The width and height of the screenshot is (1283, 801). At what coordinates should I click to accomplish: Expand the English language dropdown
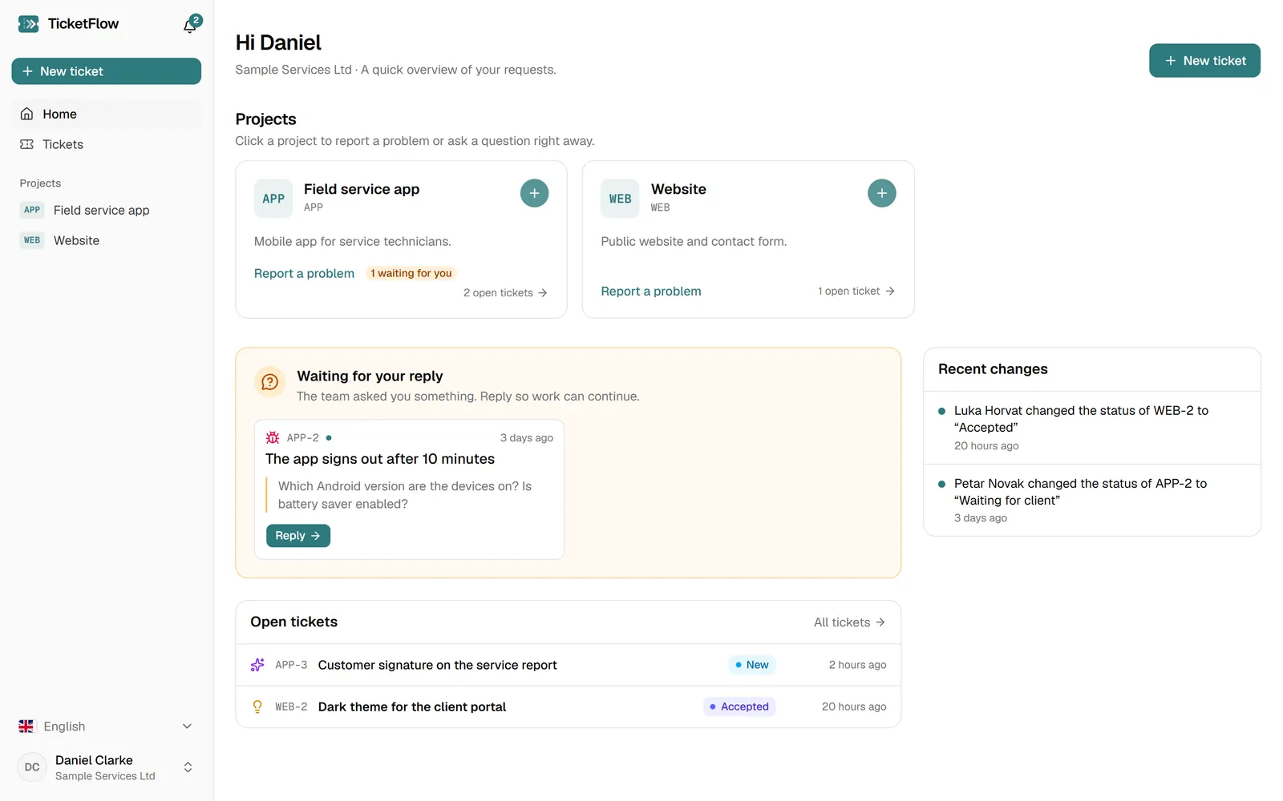coord(107,727)
